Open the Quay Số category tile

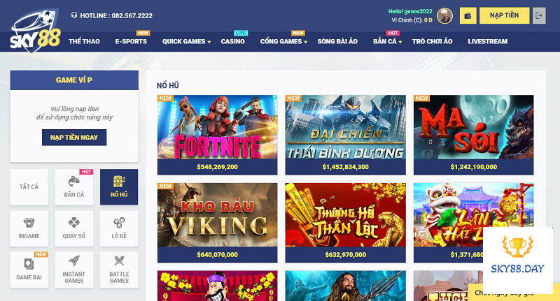pos(73,228)
